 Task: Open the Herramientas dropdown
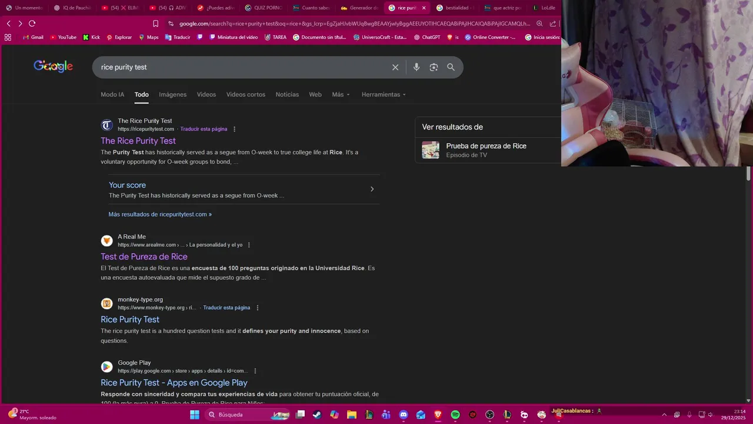click(x=384, y=94)
